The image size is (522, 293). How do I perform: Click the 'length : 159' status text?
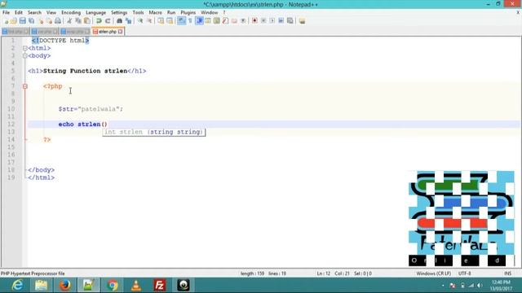coord(252,273)
